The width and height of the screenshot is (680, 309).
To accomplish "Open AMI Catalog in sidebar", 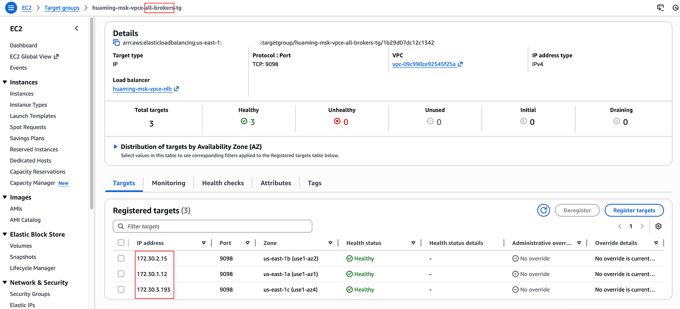I will [x=25, y=220].
